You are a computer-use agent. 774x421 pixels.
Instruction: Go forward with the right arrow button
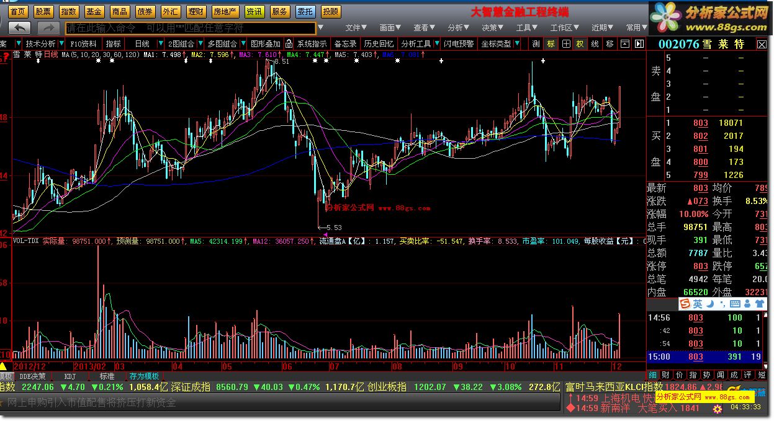tap(48, 28)
